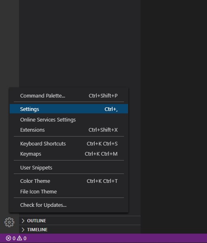The width and height of the screenshot is (207, 243).
Task: Click the errors count icon in status bar
Action: click(9, 238)
